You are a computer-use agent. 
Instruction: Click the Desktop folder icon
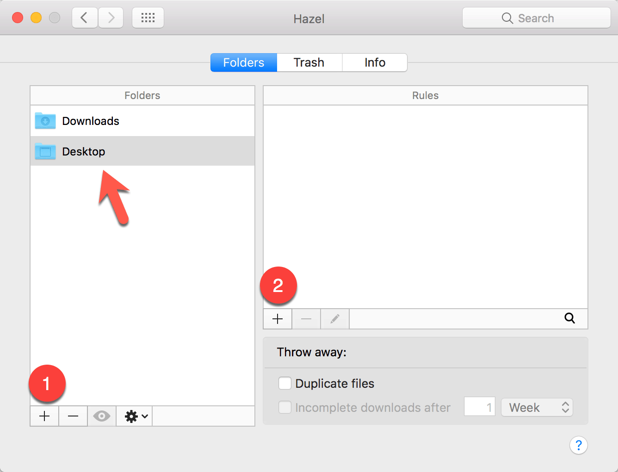pos(45,151)
